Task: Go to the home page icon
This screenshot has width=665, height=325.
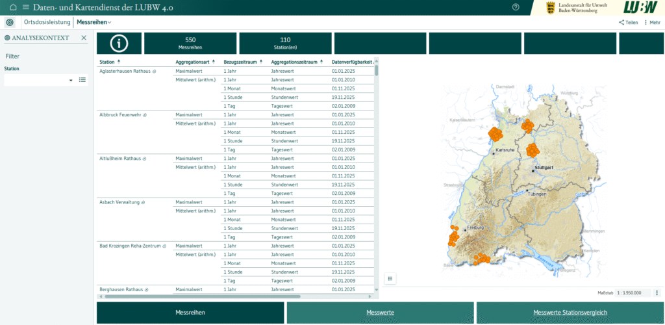Action: 12,7
